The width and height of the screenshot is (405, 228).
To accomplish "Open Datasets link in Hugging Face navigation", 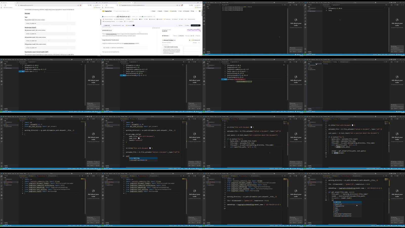I will click(160, 11).
